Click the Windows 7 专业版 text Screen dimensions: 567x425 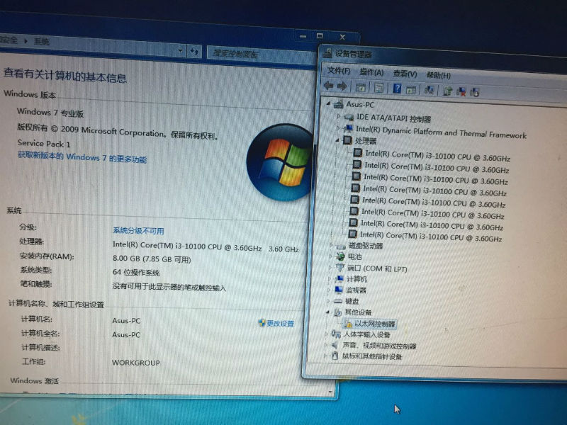tap(50, 113)
